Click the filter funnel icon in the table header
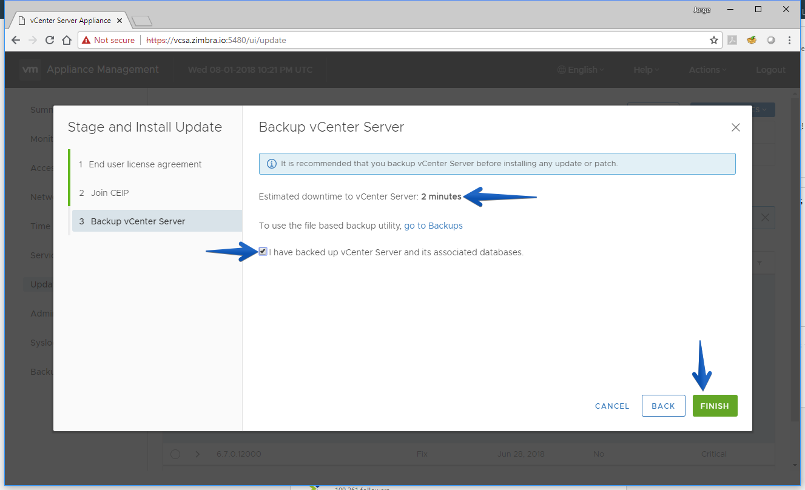The height and width of the screenshot is (490, 805). point(760,263)
